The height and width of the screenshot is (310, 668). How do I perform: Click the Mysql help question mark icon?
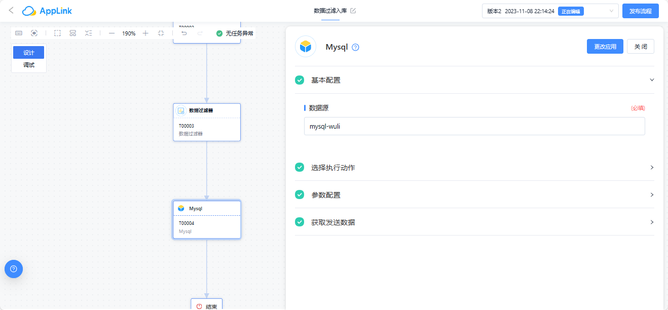tap(355, 47)
